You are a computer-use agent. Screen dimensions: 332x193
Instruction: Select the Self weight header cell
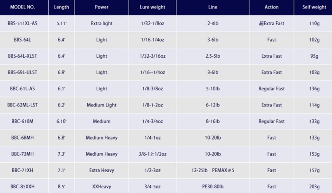(313, 7)
